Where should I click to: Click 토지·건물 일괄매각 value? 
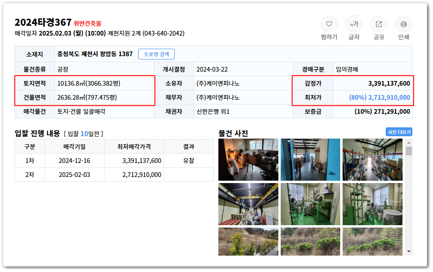click(x=81, y=111)
